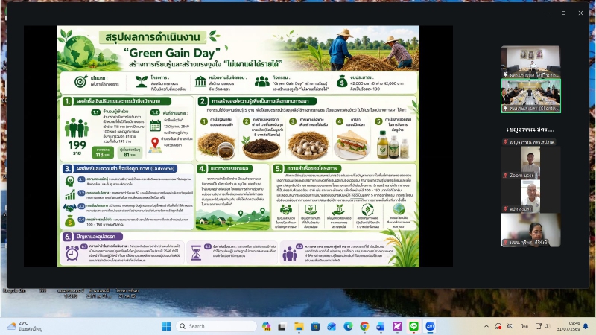This screenshot has height=335, width=596.
Task: Click the taskbar Search box
Action: (x=216, y=326)
